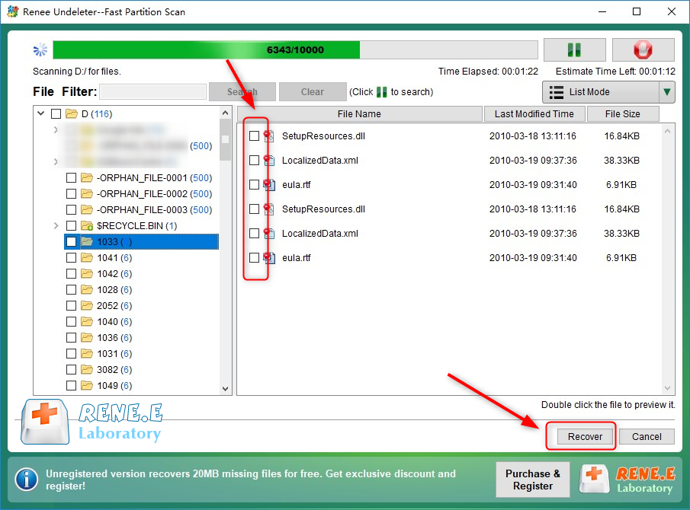Click the first LocalizedData.xml file icon
690x510 pixels.
click(x=269, y=161)
